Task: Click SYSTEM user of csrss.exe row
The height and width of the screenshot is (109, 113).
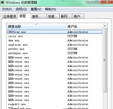Action: 72,36
